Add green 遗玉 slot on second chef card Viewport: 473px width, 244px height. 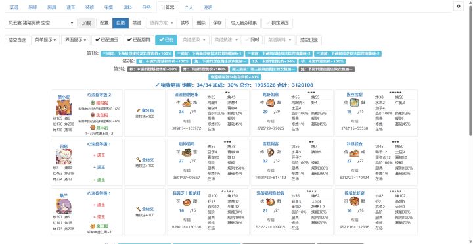pos(99,180)
